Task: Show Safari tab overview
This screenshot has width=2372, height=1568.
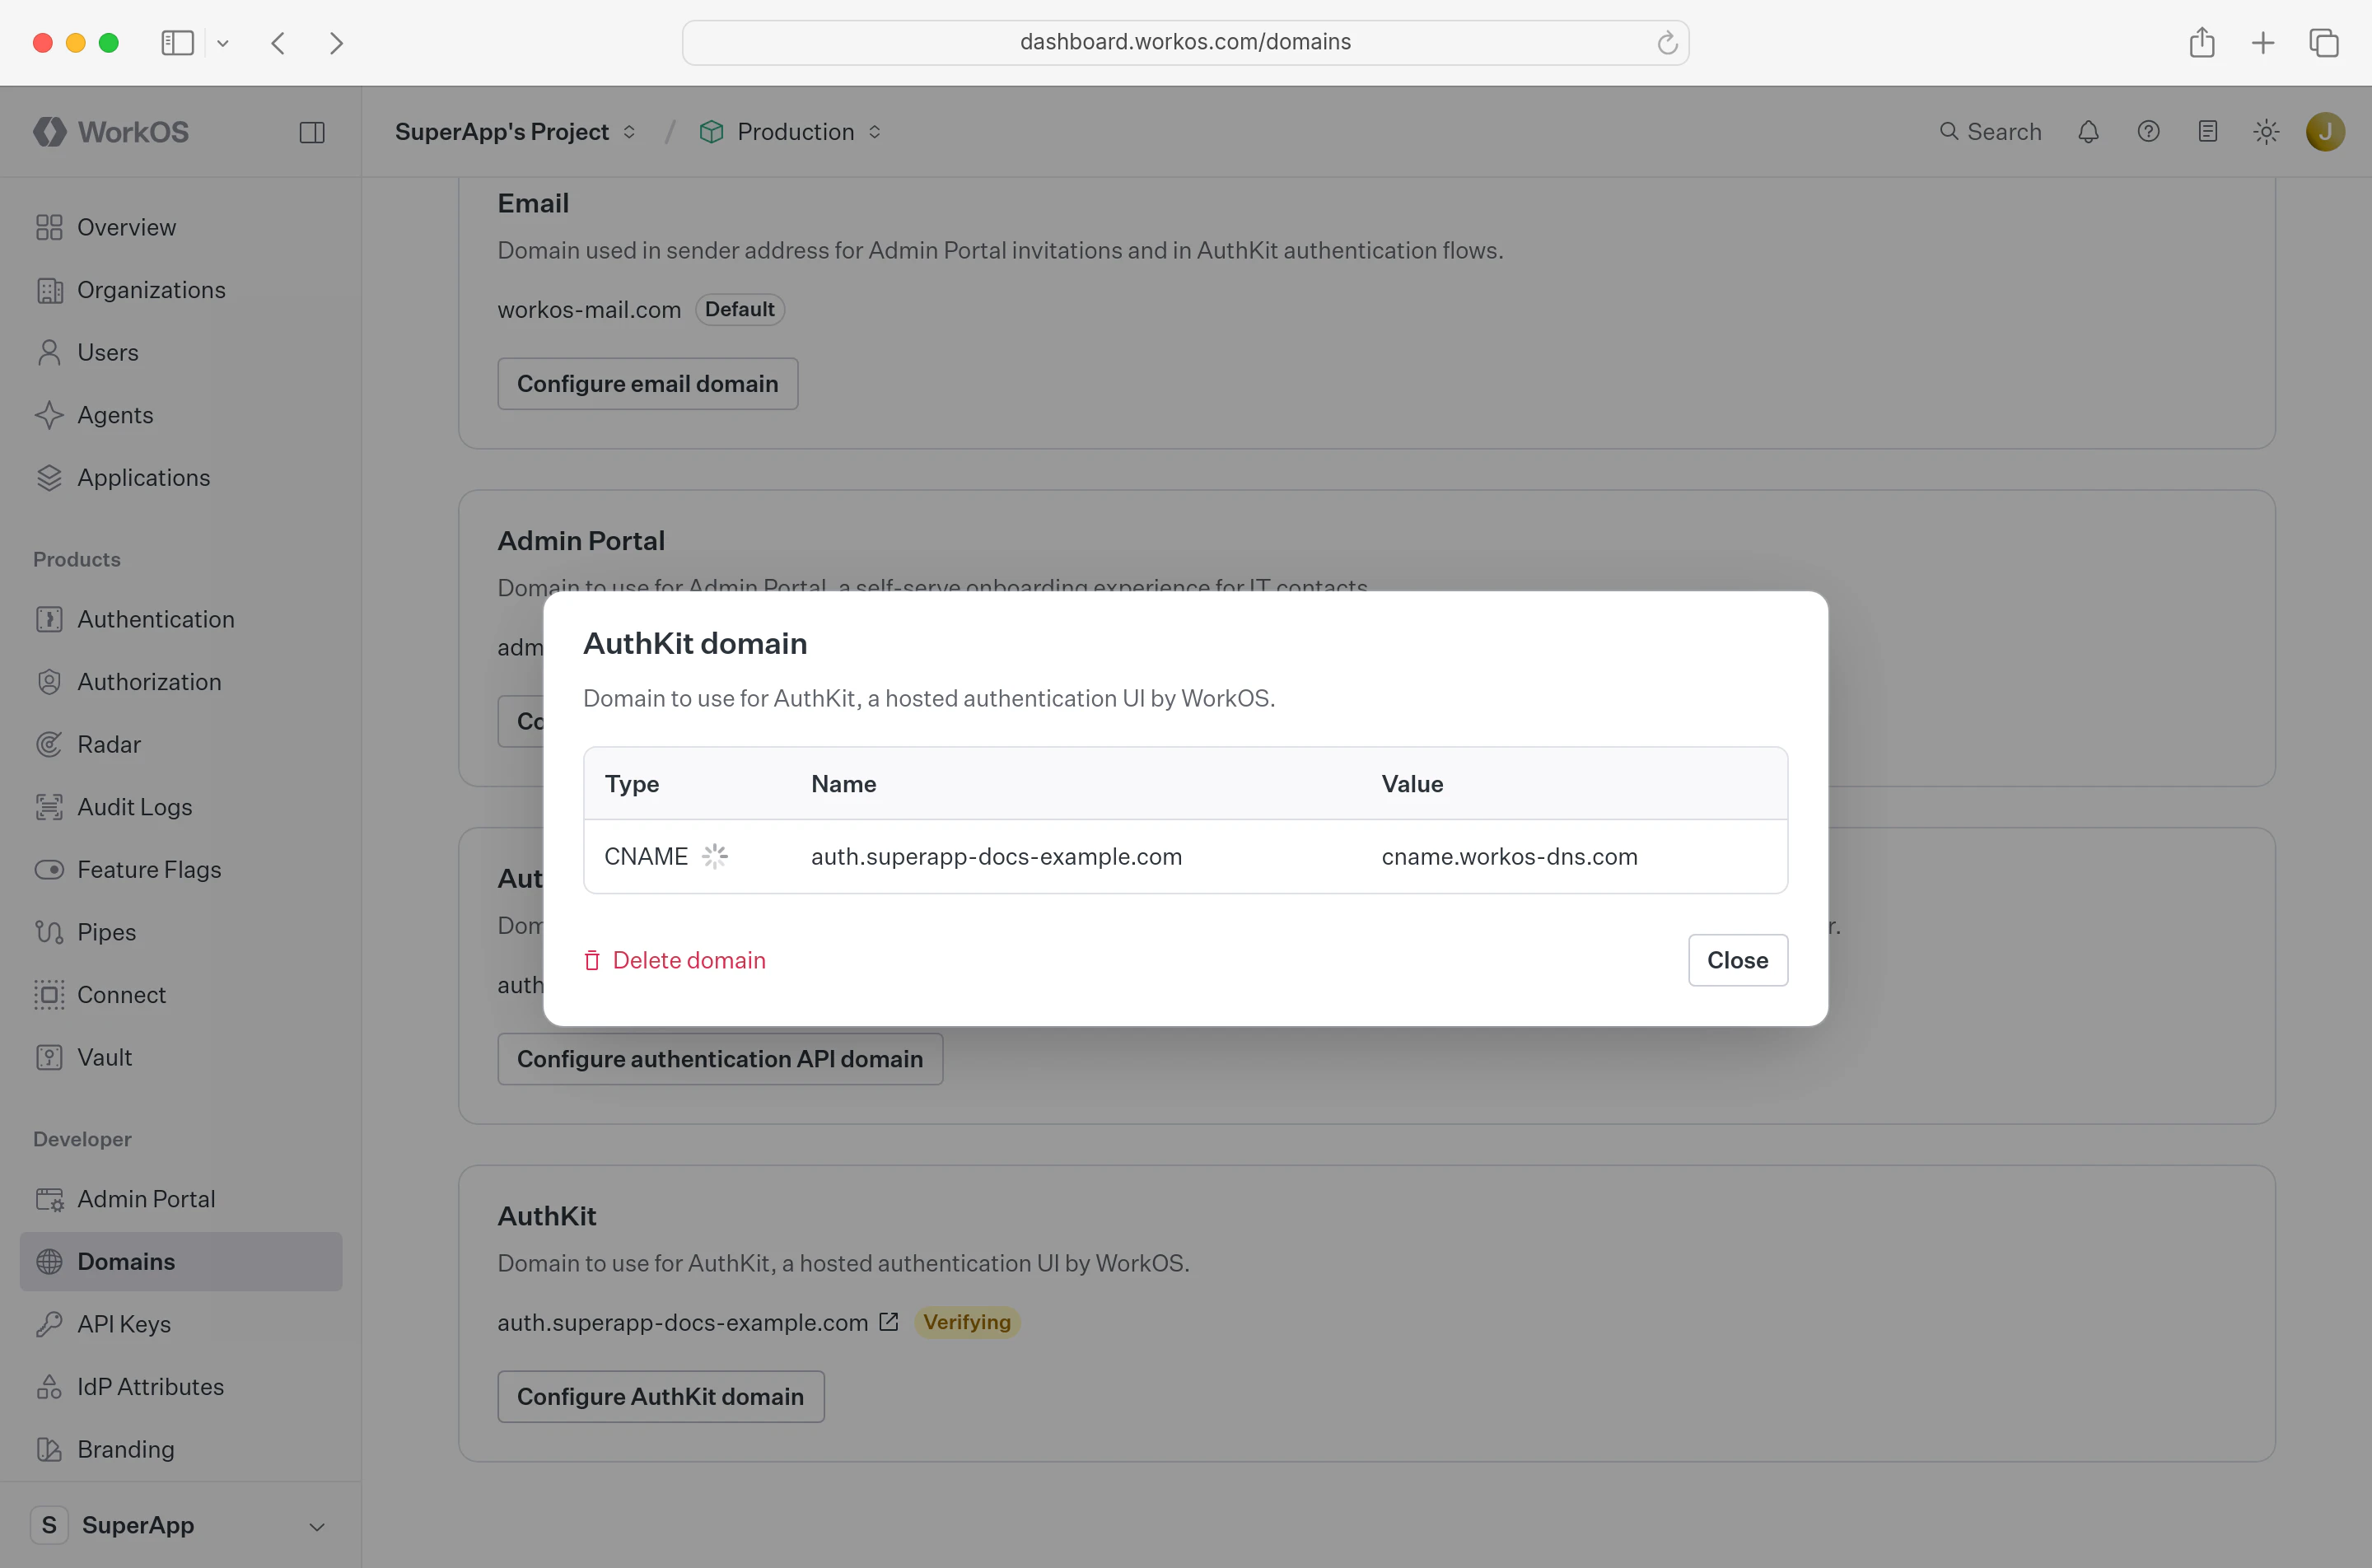Action: click(x=2324, y=43)
